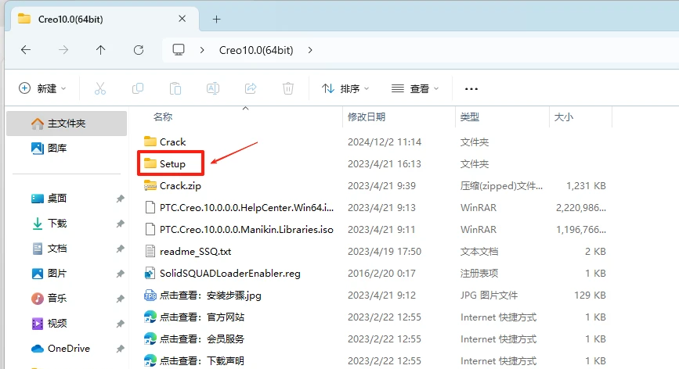Open the 查看 view dropdown
679x369 pixels.
pyautogui.click(x=415, y=88)
